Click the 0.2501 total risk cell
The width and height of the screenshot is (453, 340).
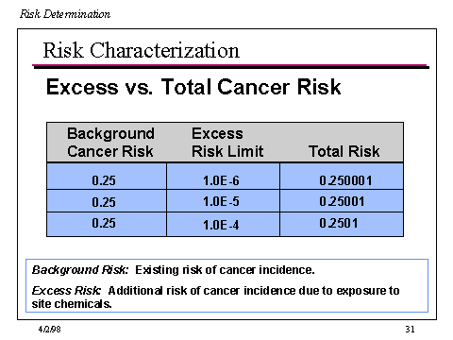pyautogui.click(x=342, y=225)
